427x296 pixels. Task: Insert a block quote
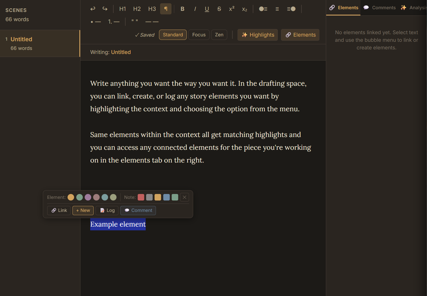[x=135, y=22]
